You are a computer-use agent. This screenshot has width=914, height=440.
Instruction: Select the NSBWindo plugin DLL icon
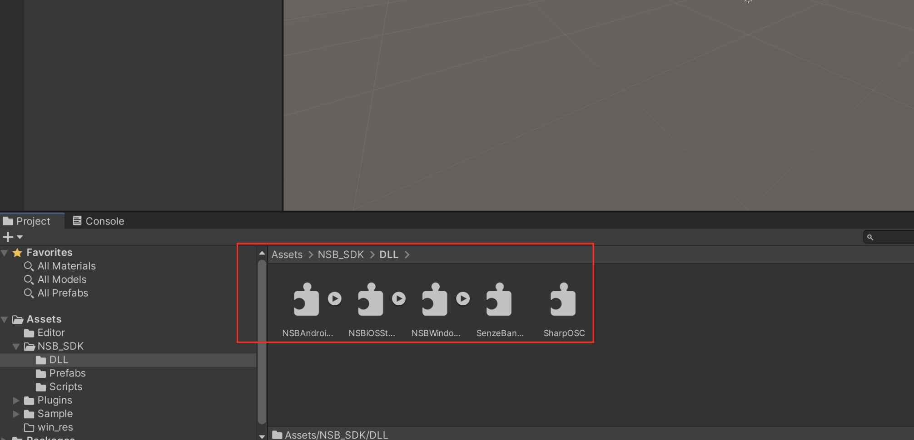[434, 299]
